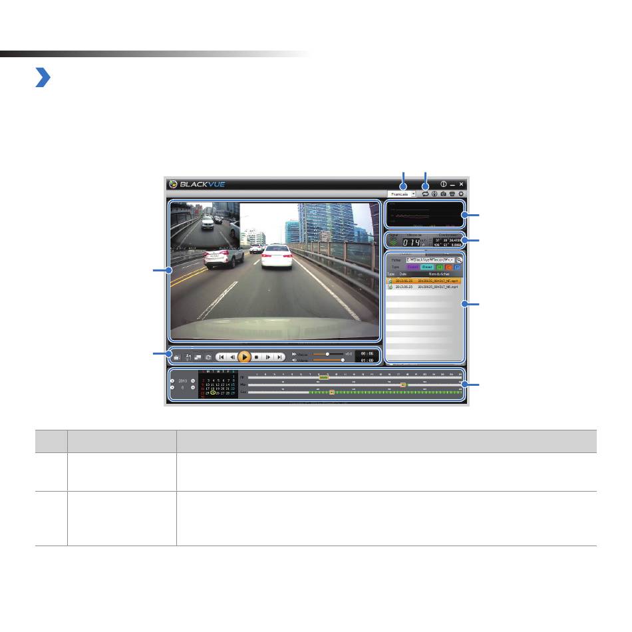632x632 pixels.
Task: Capture a snapshot with the camera icon
Action: [x=443, y=194]
